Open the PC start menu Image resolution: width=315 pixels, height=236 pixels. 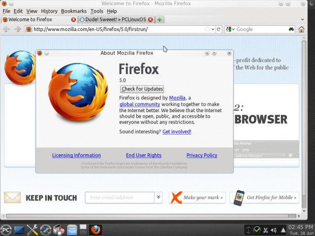coord(6,230)
